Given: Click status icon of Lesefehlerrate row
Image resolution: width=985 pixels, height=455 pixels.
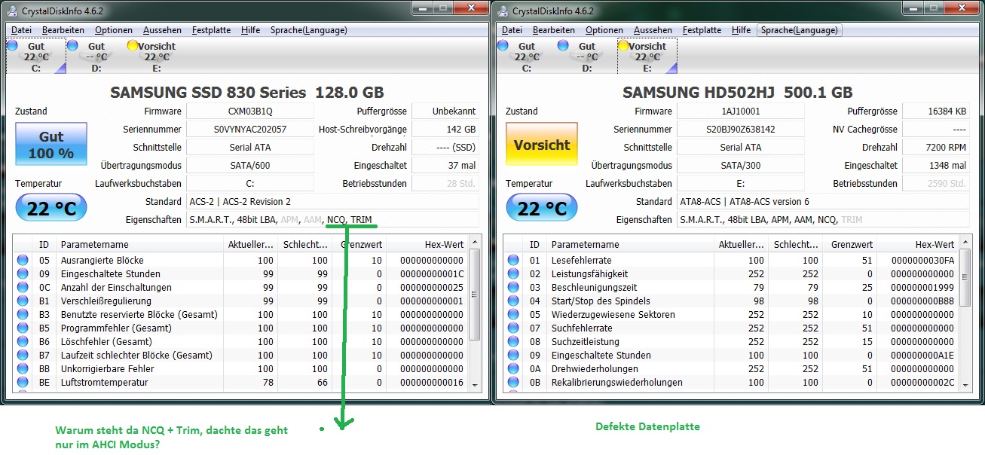Looking at the screenshot, I should [513, 260].
